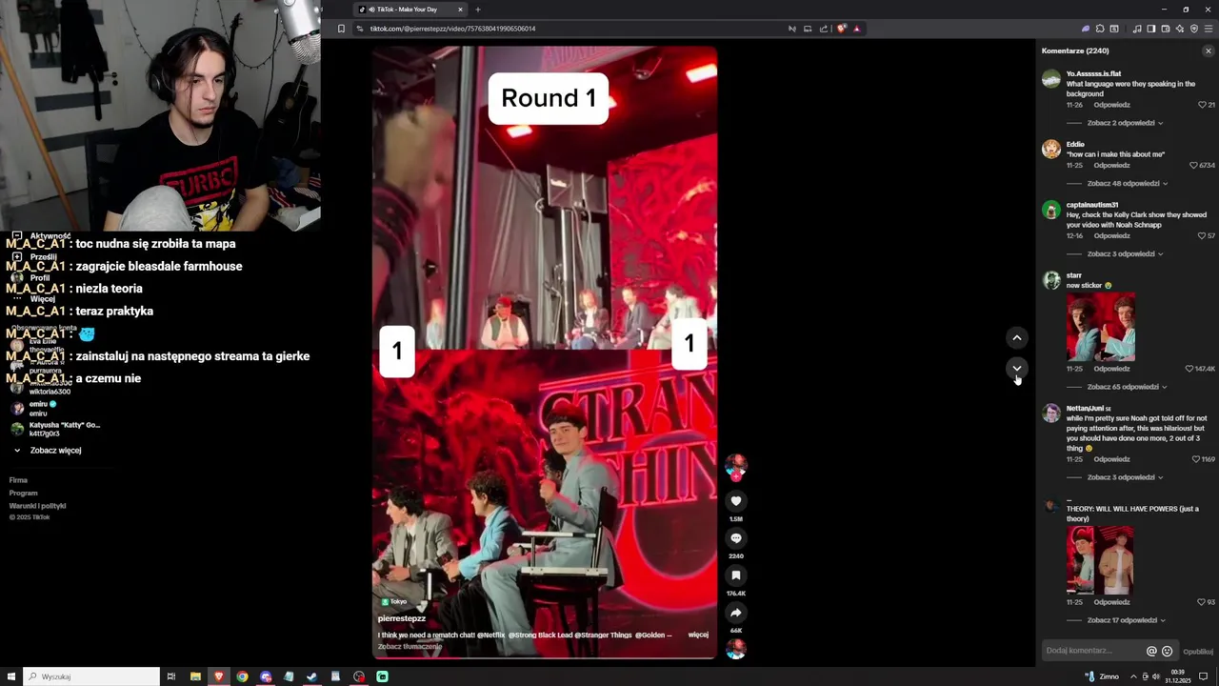Like starr's new sticker comment
Screen dimensions: 1219x686
[1189, 369]
